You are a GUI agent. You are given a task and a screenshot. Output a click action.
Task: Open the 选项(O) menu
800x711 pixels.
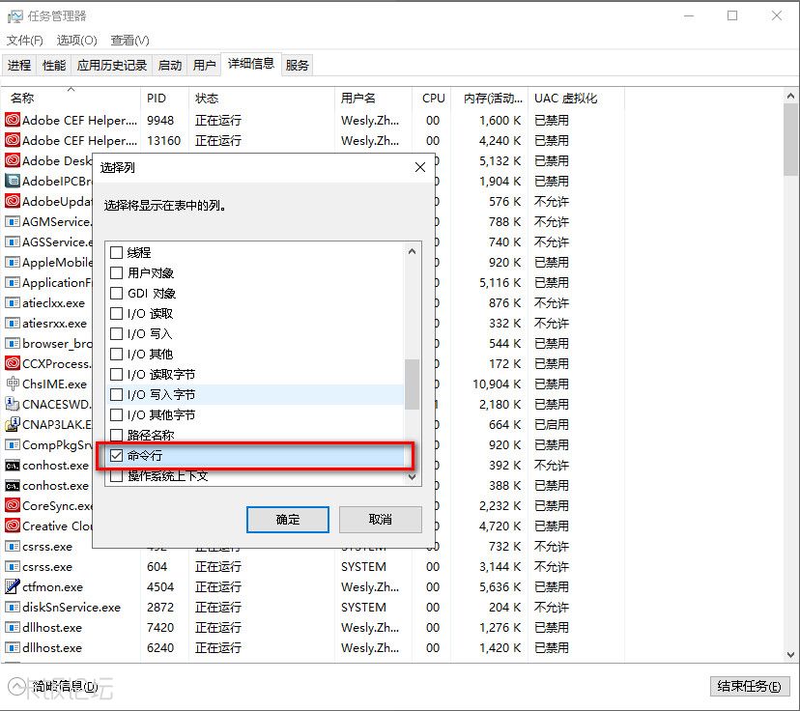click(76, 40)
